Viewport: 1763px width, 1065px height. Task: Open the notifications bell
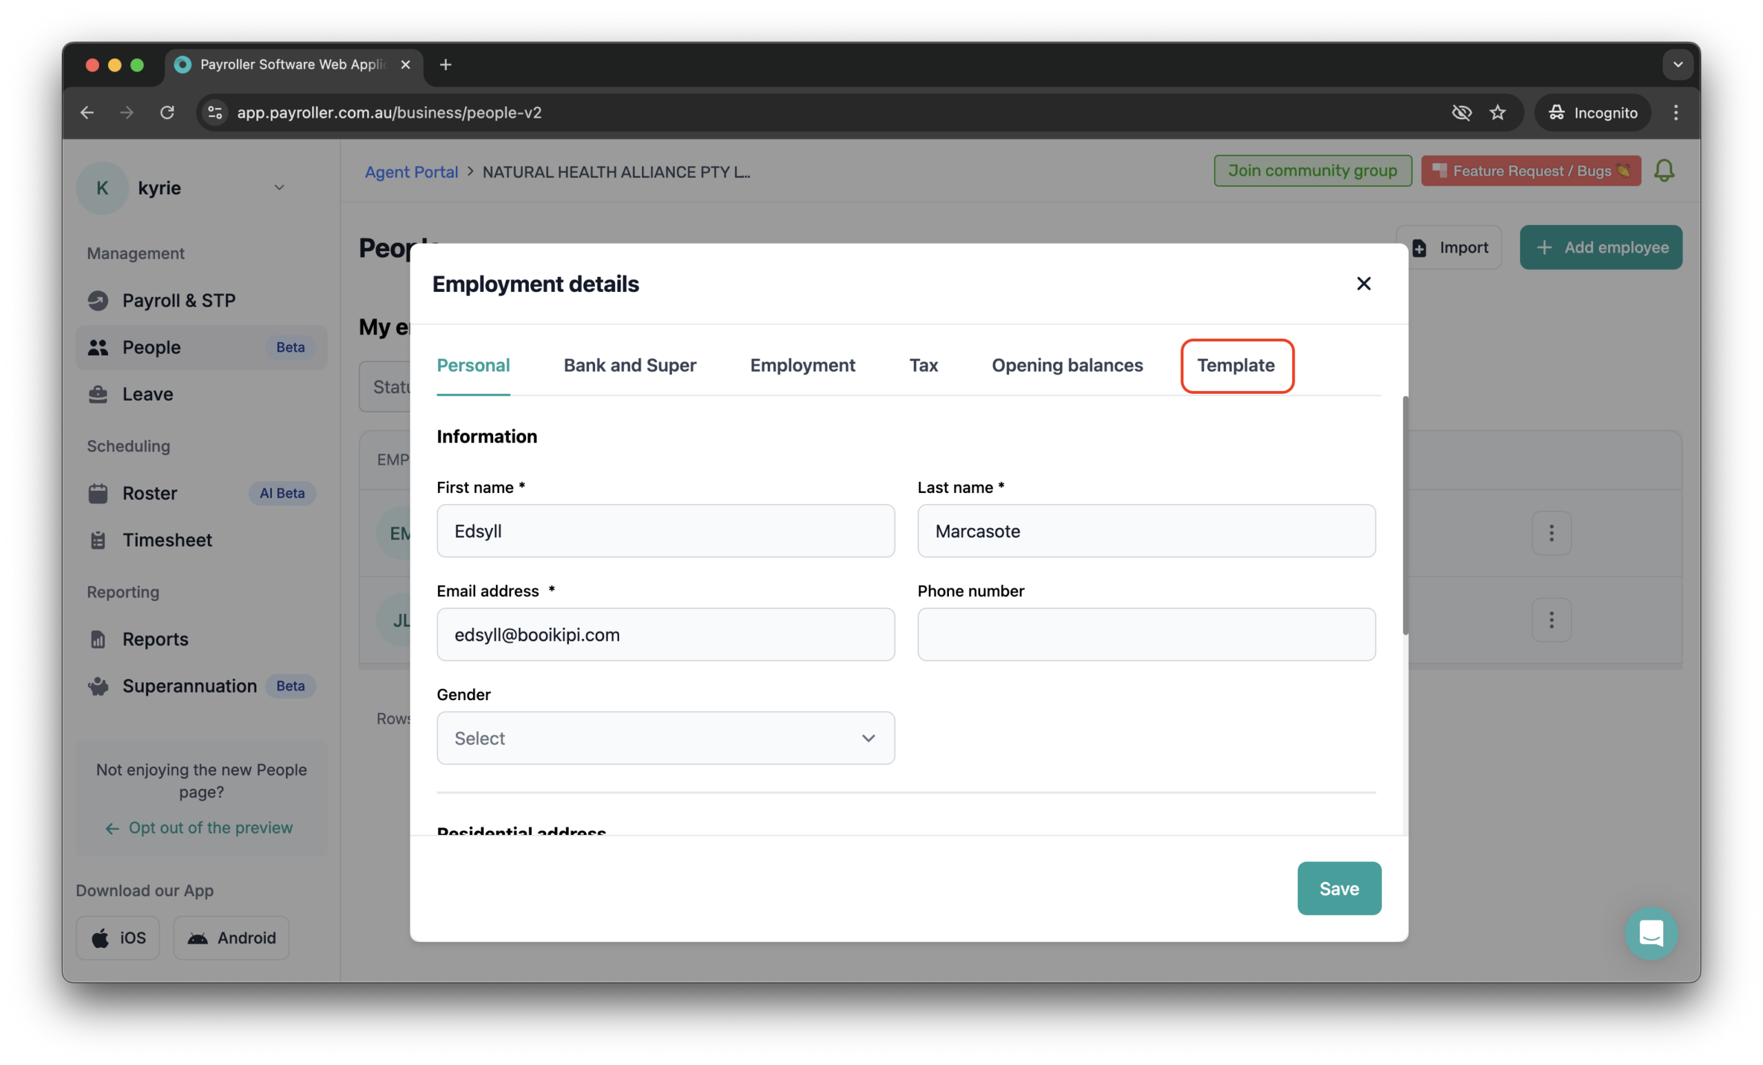click(x=1664, y=170)
